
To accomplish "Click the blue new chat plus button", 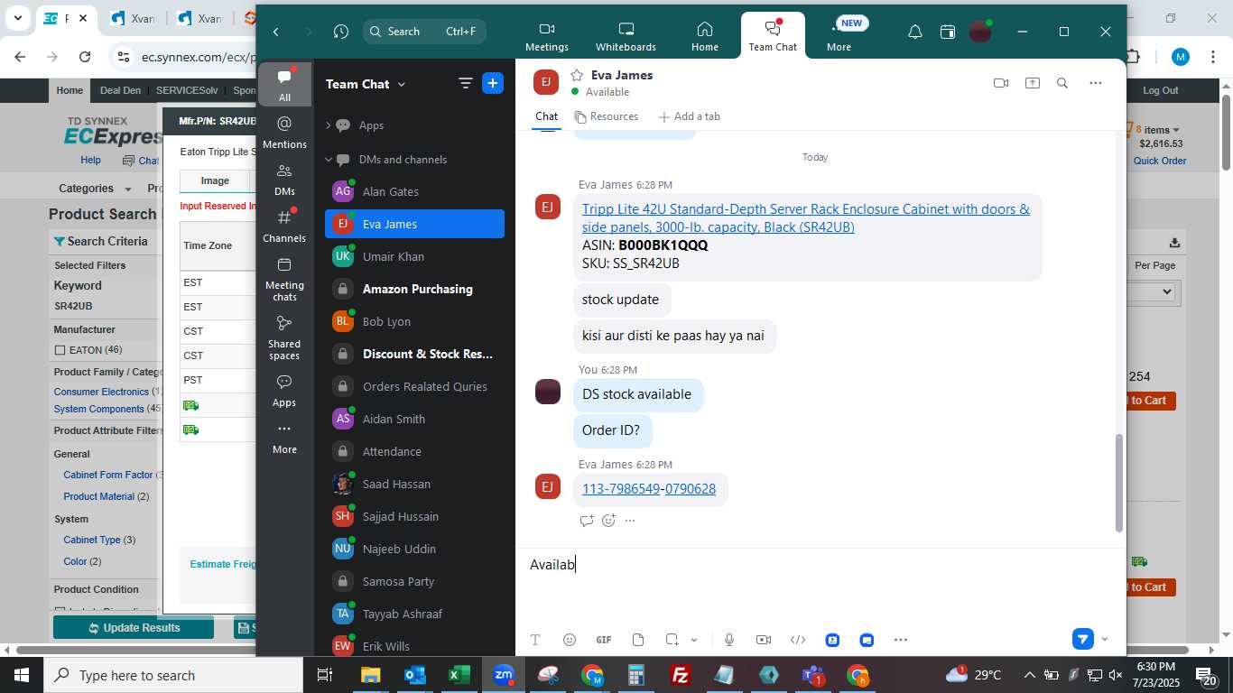I will pos(493,83).
